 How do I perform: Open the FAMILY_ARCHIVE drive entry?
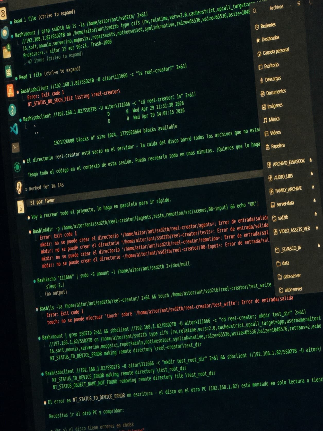point(285,190)
